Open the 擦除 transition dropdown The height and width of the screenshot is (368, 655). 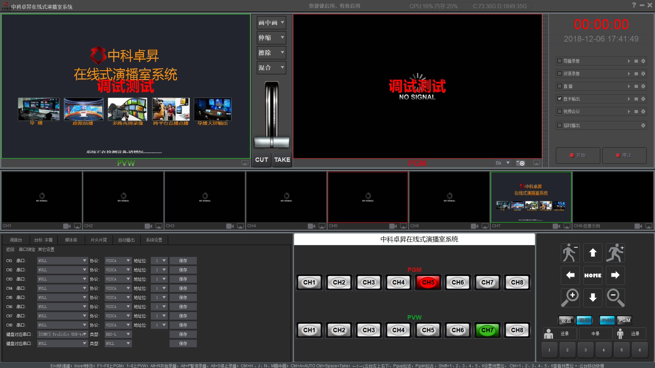pyautogui.click(x=271, y=53)
